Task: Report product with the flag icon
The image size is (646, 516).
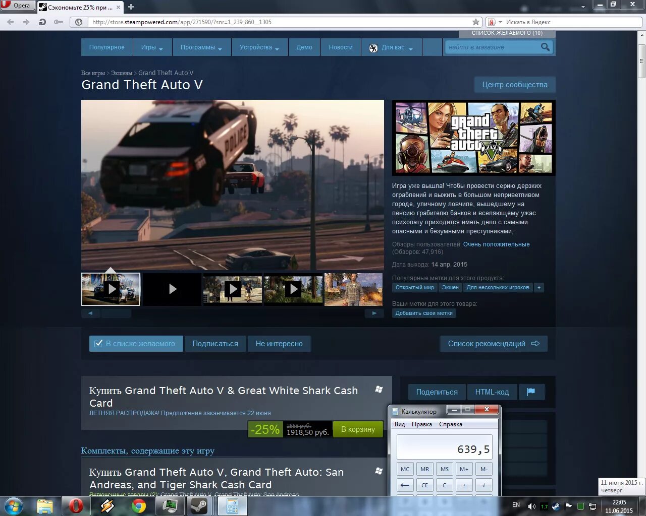Action: (x=531, y=392)
